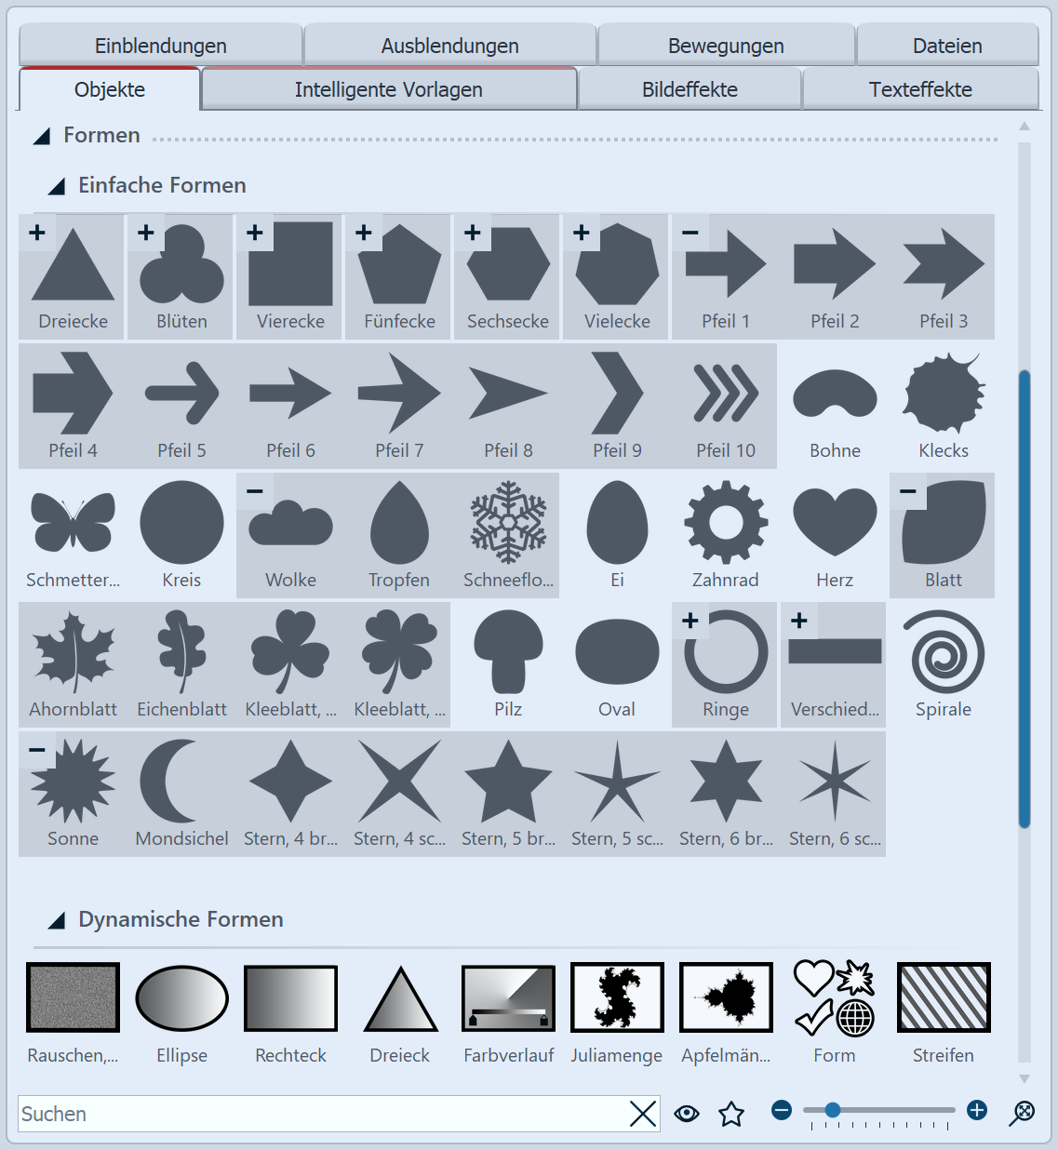Toggle the favorites star filter

(731, 1113)
